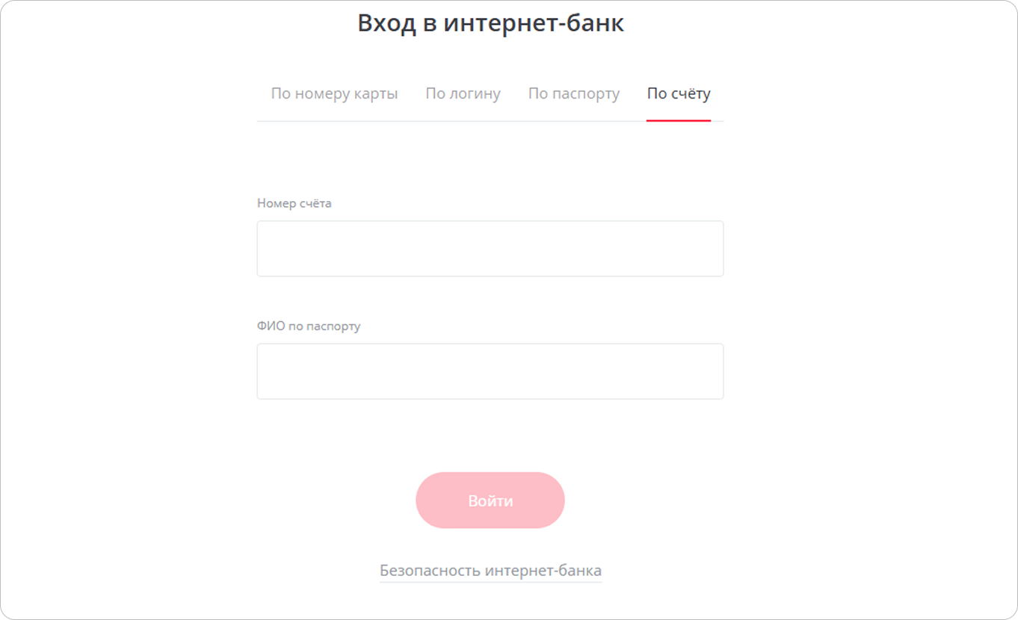Select the active 'По счёту' tab
Viewport: 1018px width, 620px height.
coord(678,94)
